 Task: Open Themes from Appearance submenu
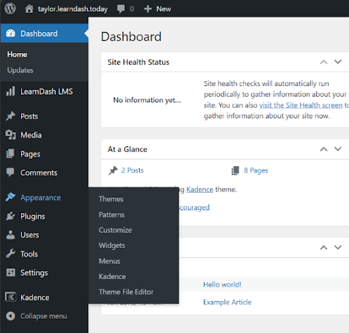click(x=111, y=199)
